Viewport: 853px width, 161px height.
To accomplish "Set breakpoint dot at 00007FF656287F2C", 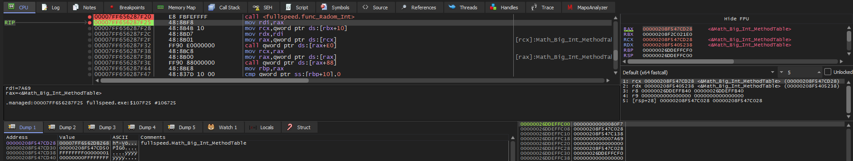I will [x=90, y=34].
